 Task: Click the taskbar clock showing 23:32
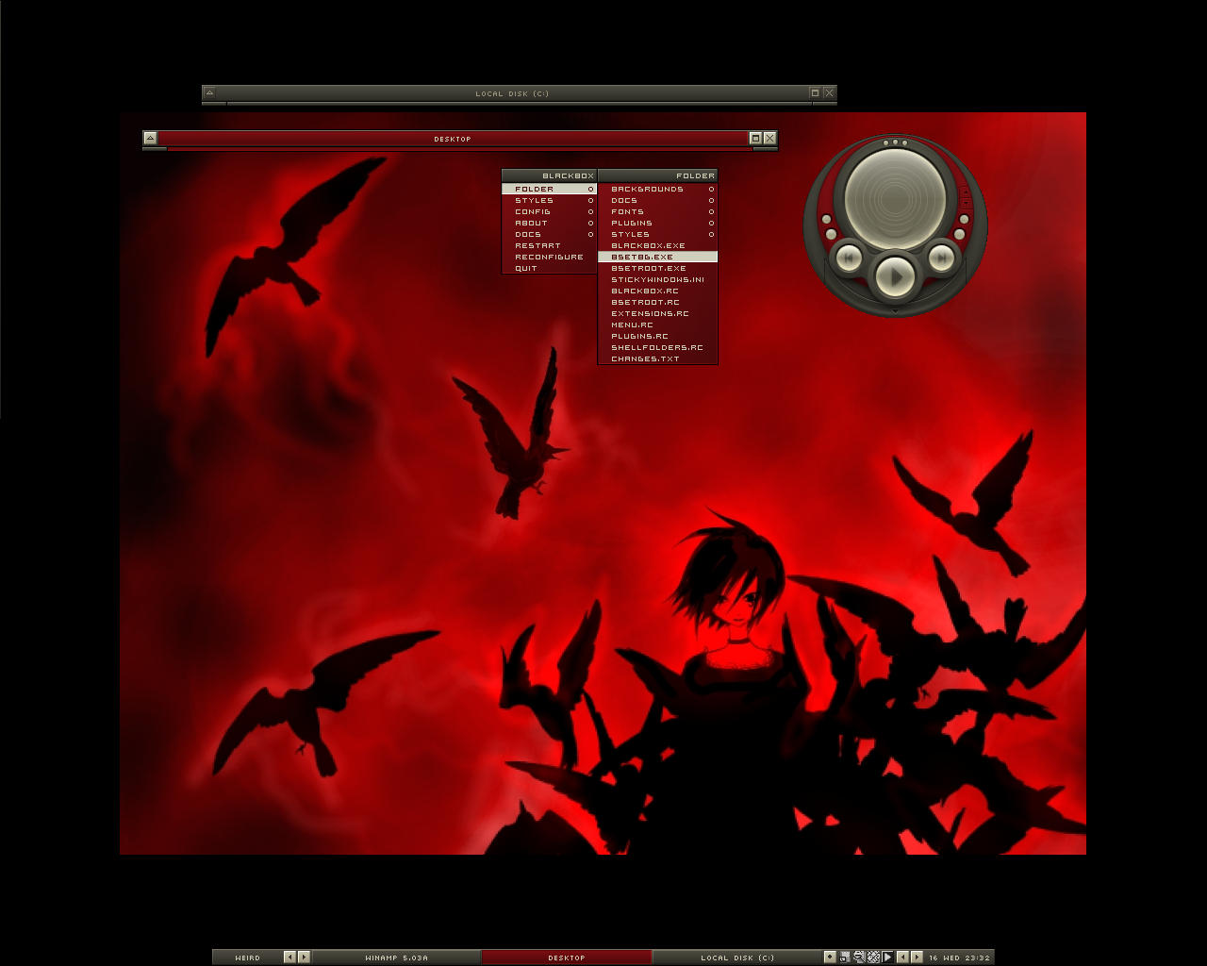click(x=959, y=957)
